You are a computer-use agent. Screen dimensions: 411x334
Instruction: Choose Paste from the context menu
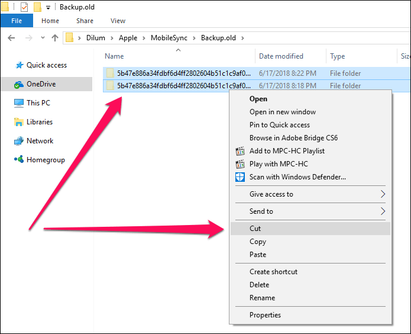[x=310, y=255]
